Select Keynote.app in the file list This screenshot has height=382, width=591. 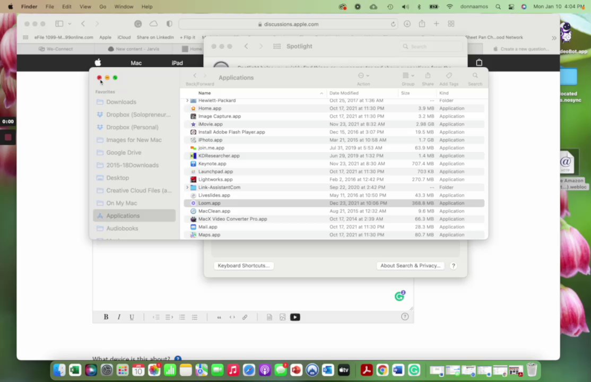[334, 163]
